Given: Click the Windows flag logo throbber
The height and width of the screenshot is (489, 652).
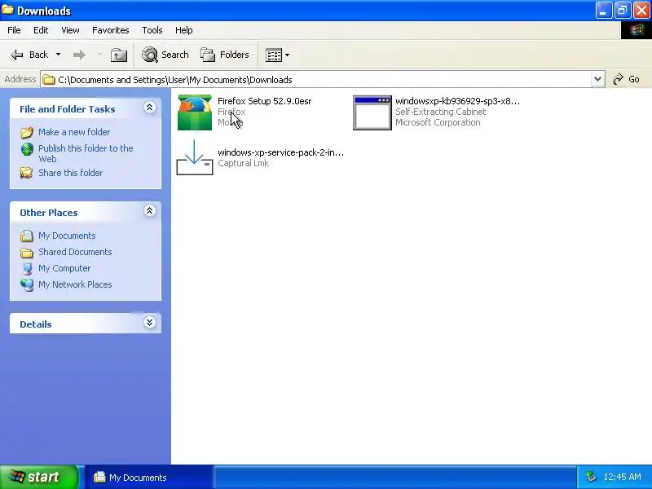Looking at the screenshot, I should tap(637, 30).
